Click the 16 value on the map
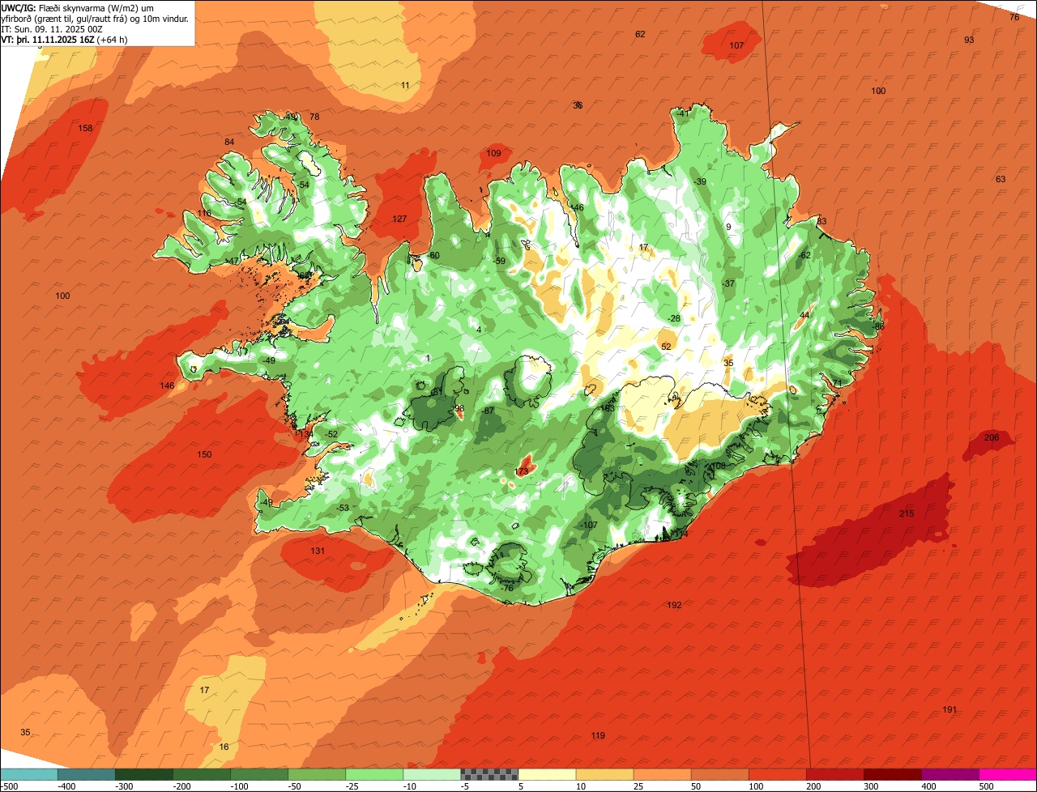The image size is (1037, 792). (x=224, y=747)
